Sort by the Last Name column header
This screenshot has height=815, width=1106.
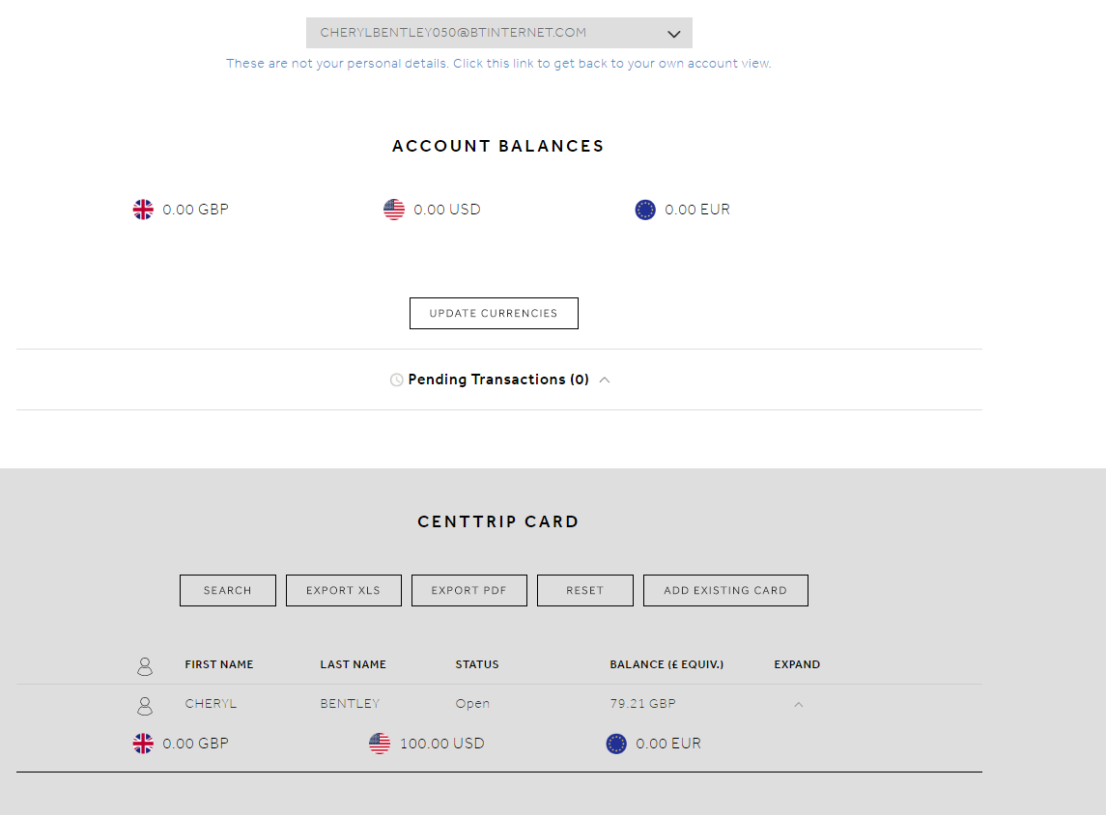tap(353, 664)
